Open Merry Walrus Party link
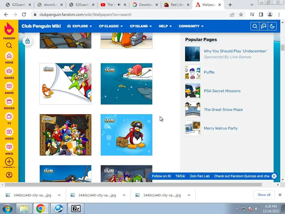285x214 pixels. click(221, 128)
